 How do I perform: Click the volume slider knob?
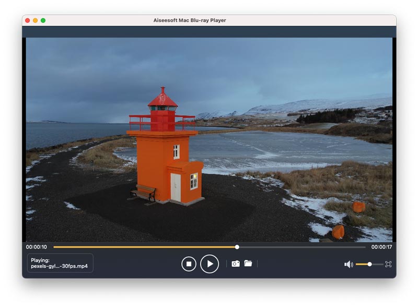pyautogui.click(x=369, y=264)
